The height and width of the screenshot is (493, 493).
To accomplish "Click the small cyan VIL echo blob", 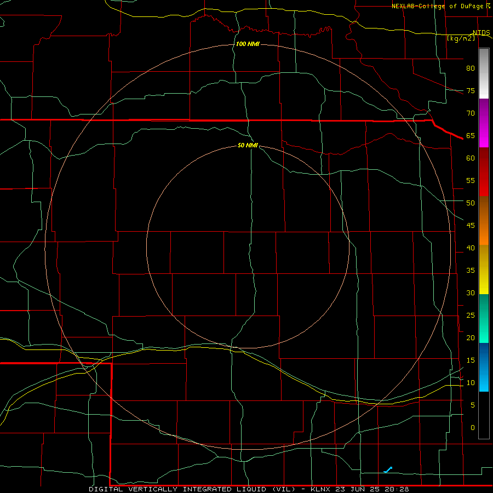I will tap(388, 470).
